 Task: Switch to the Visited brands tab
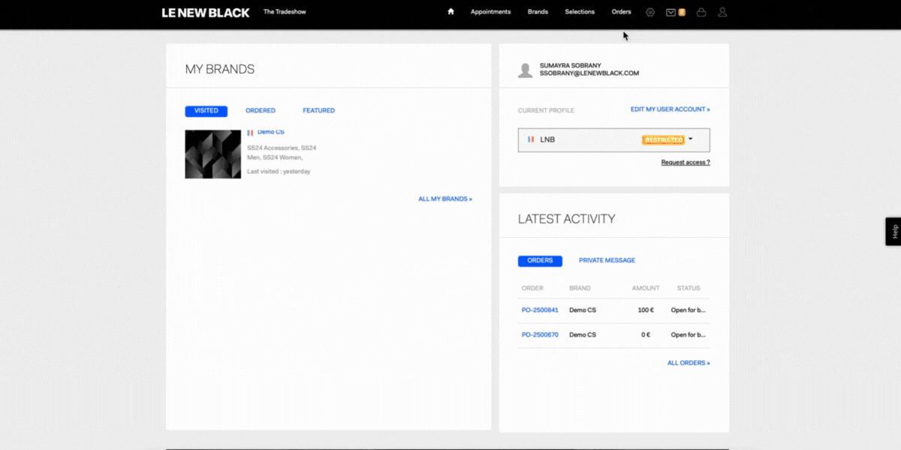click(206, 111)
